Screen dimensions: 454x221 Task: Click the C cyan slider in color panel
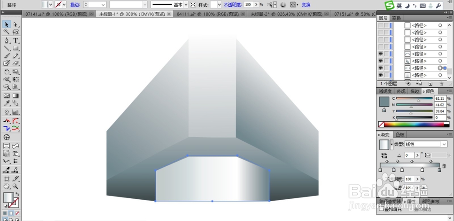coord(414,99)
